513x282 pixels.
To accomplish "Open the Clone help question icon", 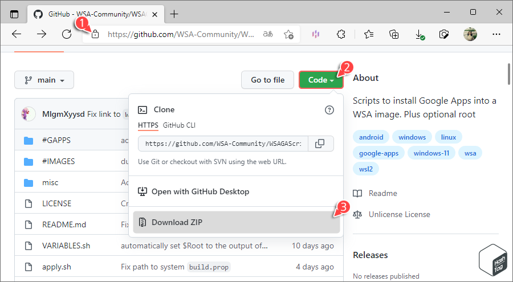I will pos(329,110).
